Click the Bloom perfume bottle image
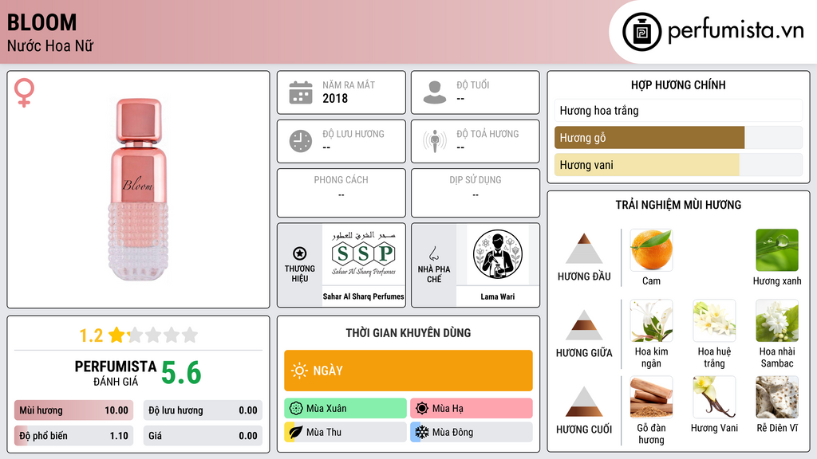The width and height of the screenshot is (817, 459). point(138,190)
